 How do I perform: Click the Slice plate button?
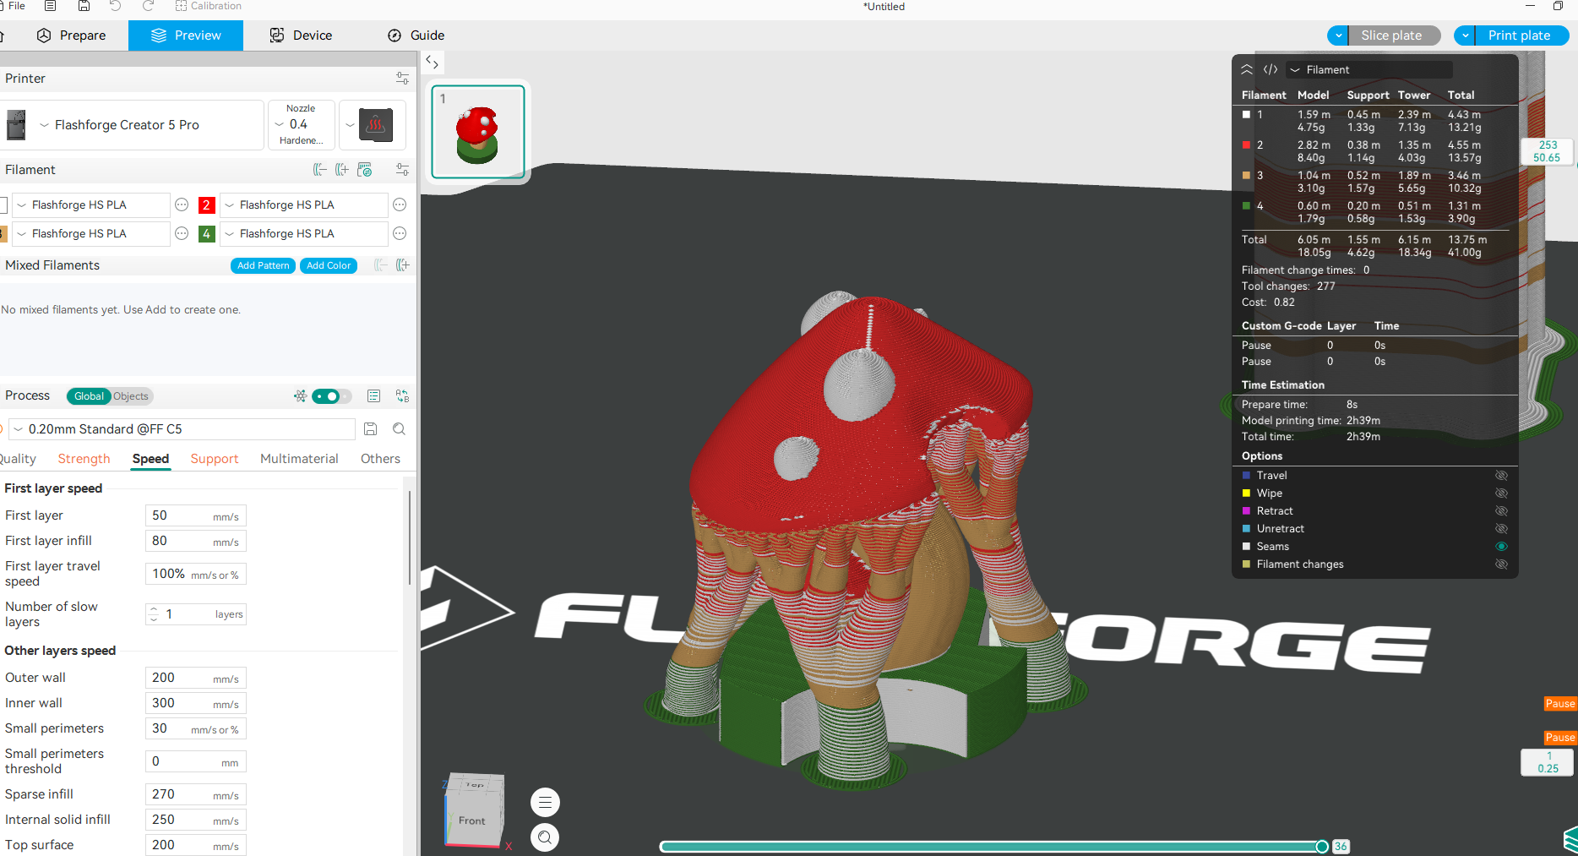point(1394,35)
